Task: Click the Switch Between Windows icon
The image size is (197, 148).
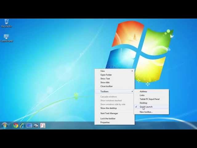Action: (36, 125)
